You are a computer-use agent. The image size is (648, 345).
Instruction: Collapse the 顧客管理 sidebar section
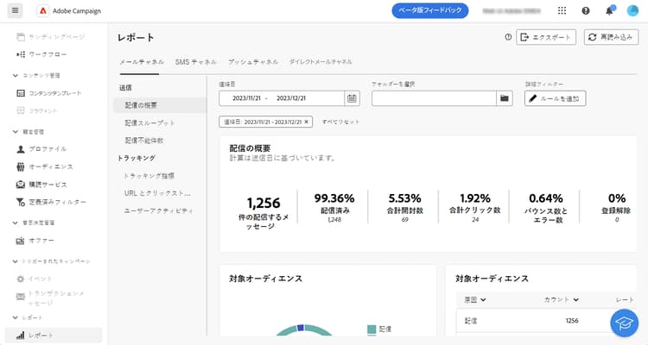pyautogui.click(x=16, y=132)
